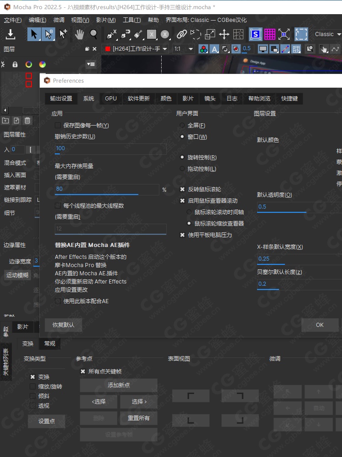The image size is (342, 457).
Task: Click the 重置所有 button
Action: pyautogui.click(x=138, y=418)
